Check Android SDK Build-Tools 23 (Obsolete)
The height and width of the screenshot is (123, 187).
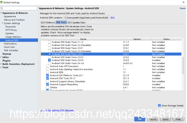coord(49,51)
